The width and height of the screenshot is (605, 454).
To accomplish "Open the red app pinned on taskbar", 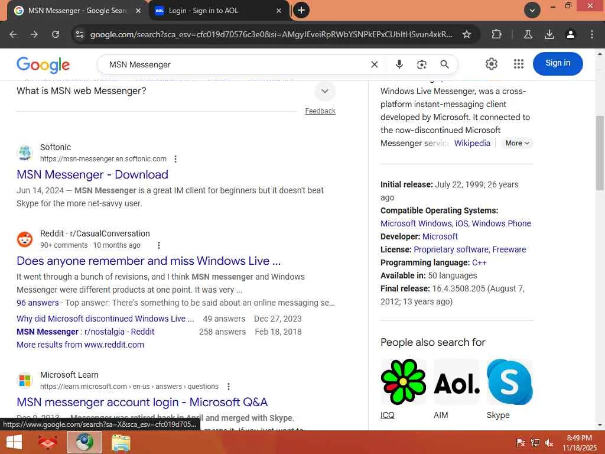I will pyautogui.click(x=47, y=442).
